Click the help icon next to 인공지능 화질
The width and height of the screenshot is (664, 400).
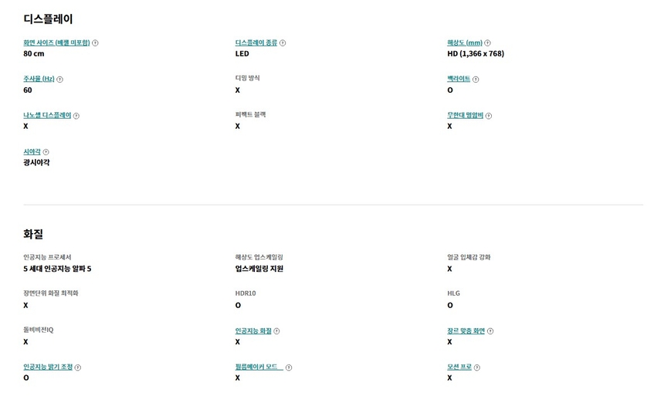pos(277,331)
